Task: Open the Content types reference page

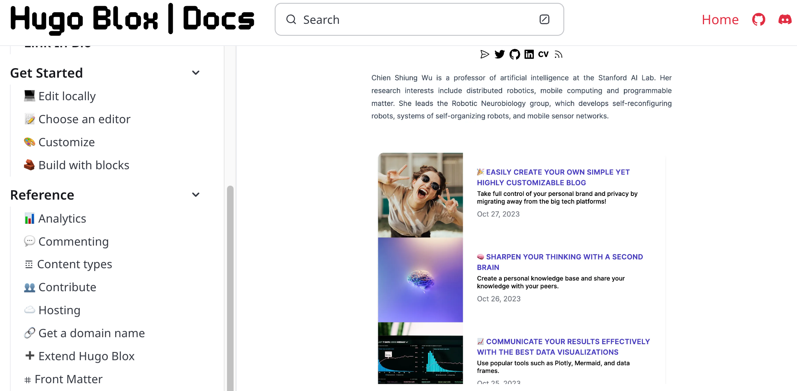Action: click(x=74, y=264)
